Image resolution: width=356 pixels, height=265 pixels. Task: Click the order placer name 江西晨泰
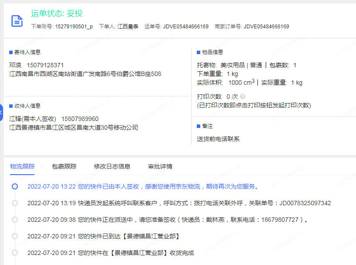tap(128, 27)
